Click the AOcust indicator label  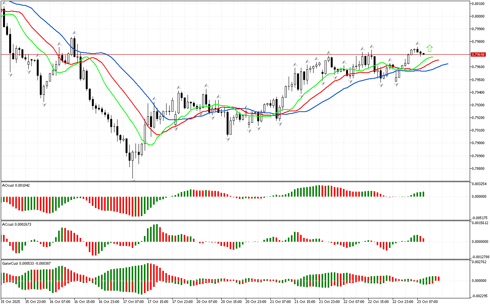click(16, 185)
